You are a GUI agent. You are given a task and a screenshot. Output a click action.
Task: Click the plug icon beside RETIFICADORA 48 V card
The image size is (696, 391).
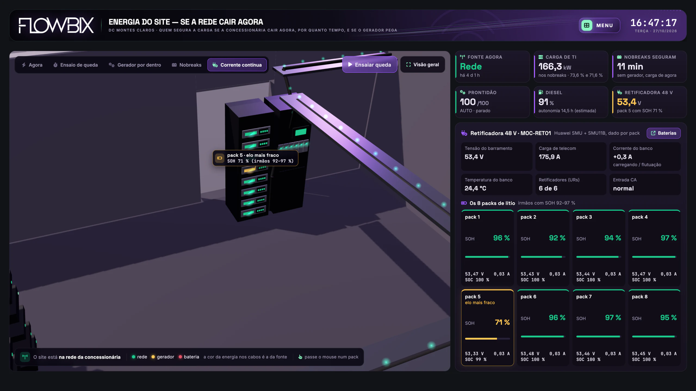pyautogui.click(x=620, y=92)
